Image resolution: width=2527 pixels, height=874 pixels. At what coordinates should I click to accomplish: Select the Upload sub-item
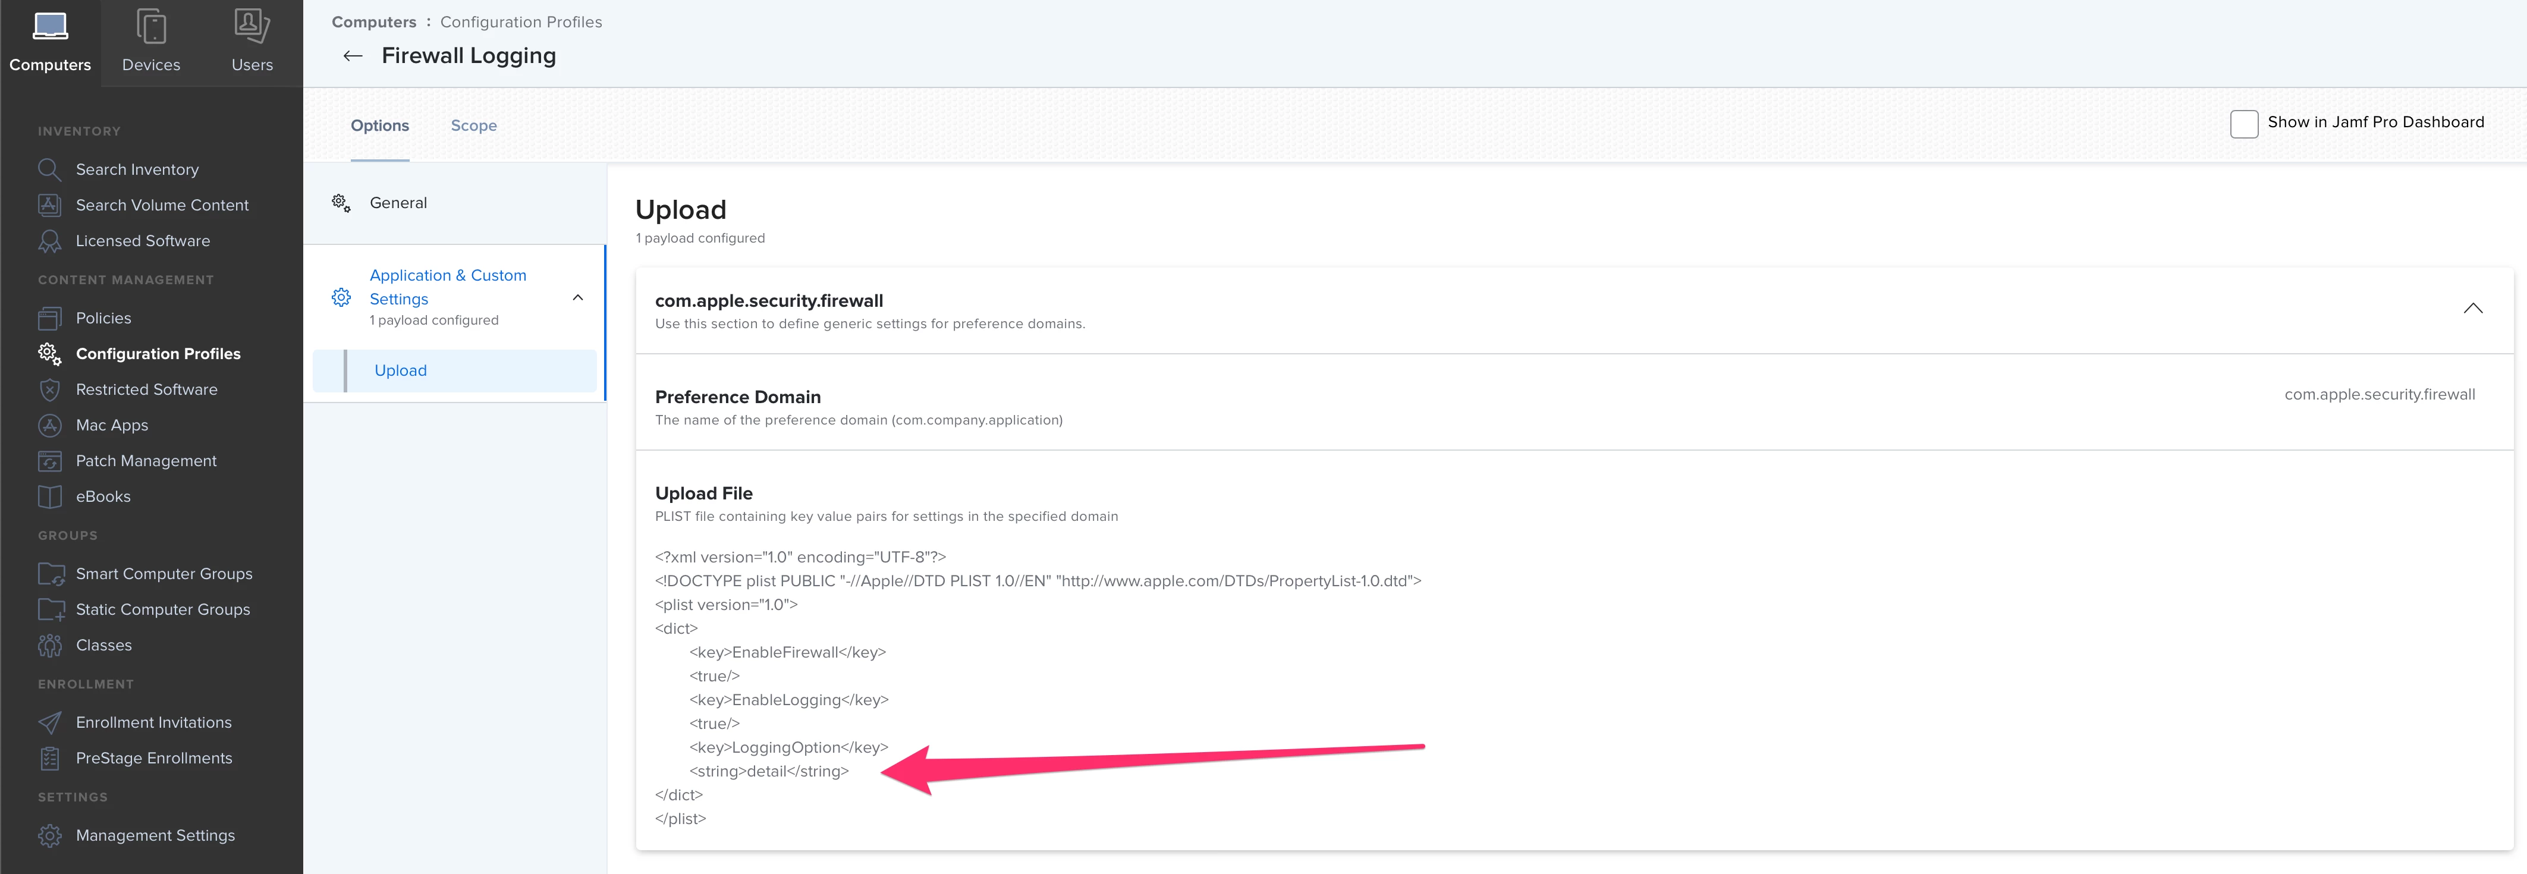pyautogui.click(x=454, y=371)
